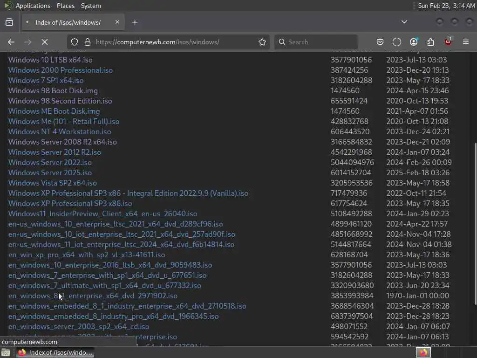
Task: Open XP Professional SP3 Integral Edition link
Action: coord(129,193)
